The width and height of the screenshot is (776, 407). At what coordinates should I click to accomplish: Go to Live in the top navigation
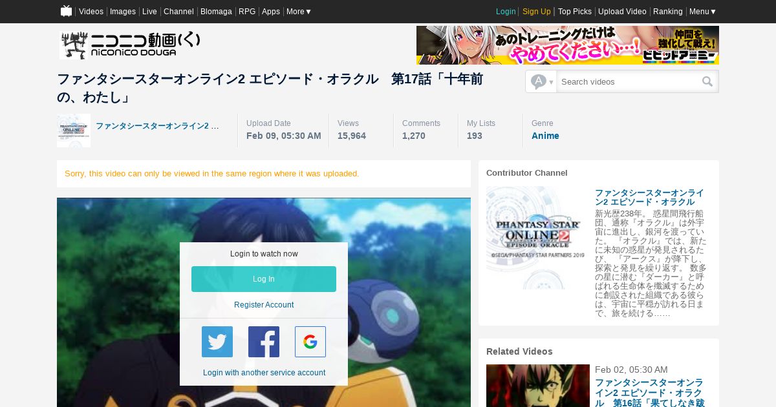pyautogui.click(x=149, y=12)
